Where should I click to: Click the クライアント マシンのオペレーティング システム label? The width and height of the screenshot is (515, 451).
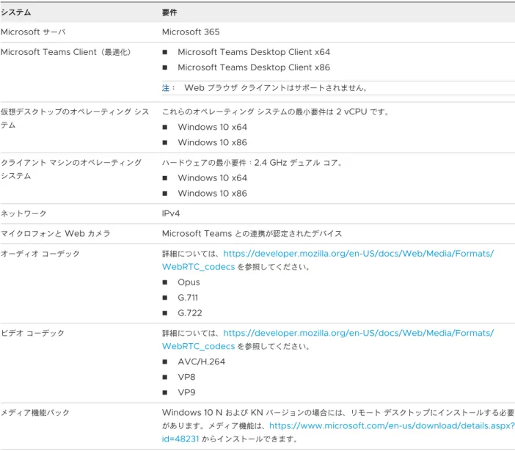click(71, 169)
